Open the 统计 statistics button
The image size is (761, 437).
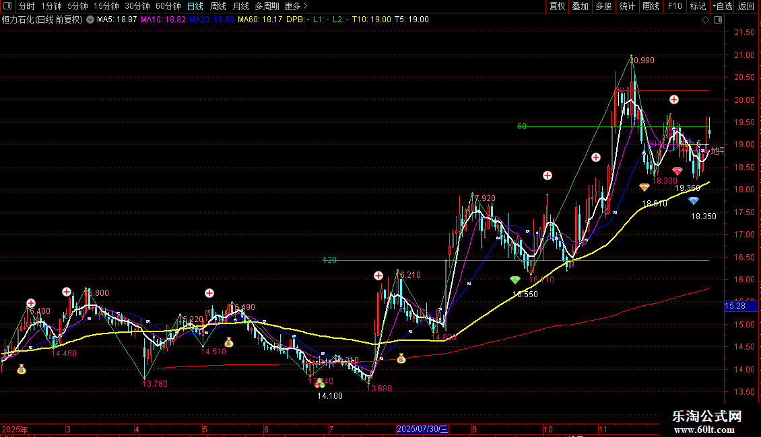click(x=627, y=6)
